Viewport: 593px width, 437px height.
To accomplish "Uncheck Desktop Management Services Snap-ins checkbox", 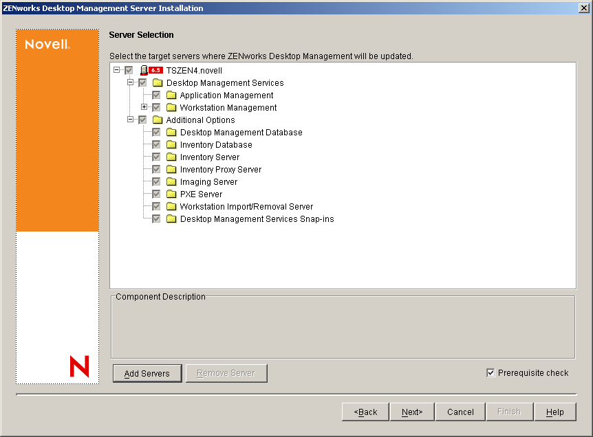I will tap(156, 219).
